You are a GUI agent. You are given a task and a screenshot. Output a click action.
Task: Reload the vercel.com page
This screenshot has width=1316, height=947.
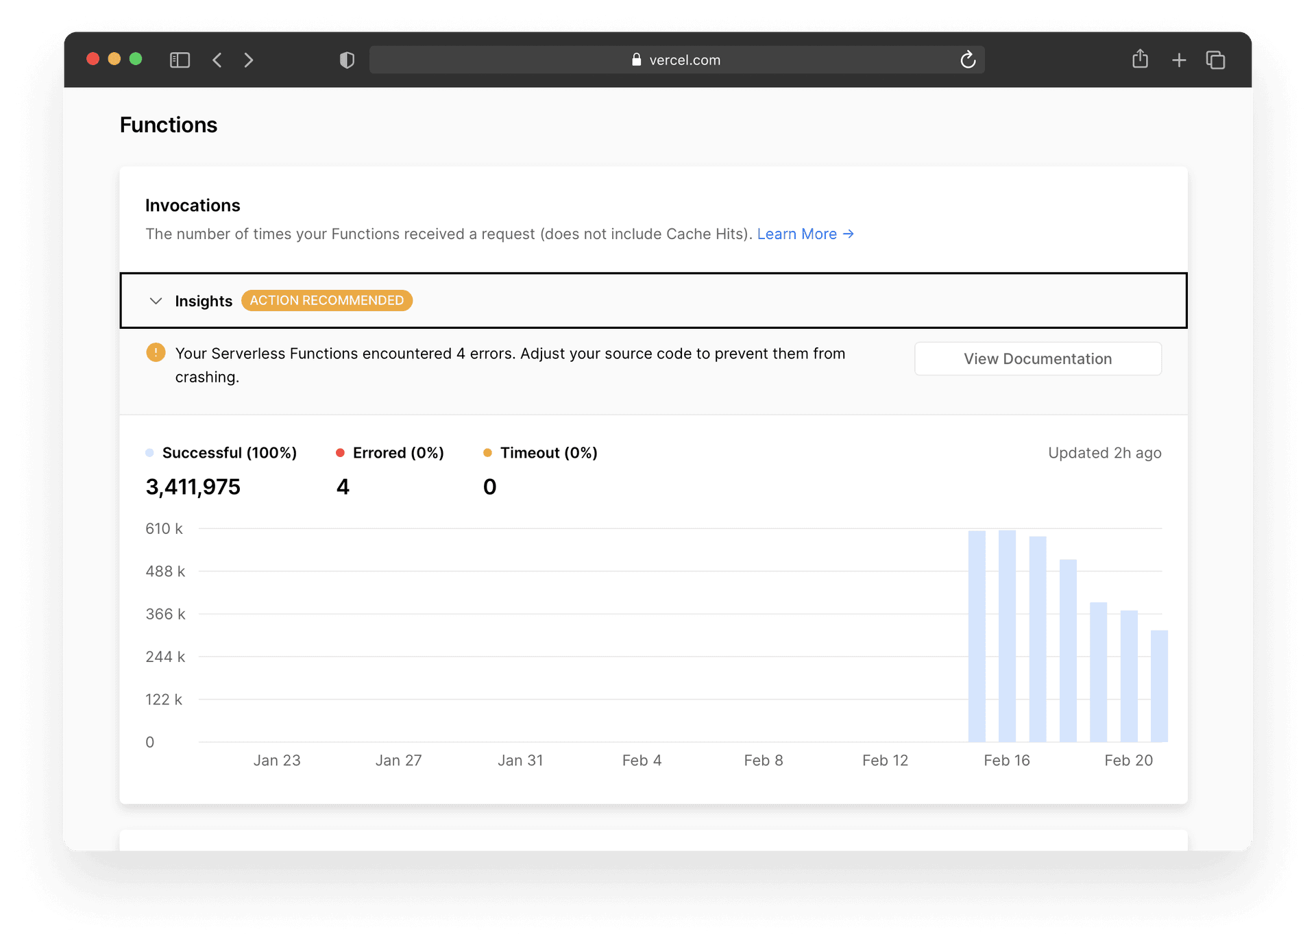967,60
